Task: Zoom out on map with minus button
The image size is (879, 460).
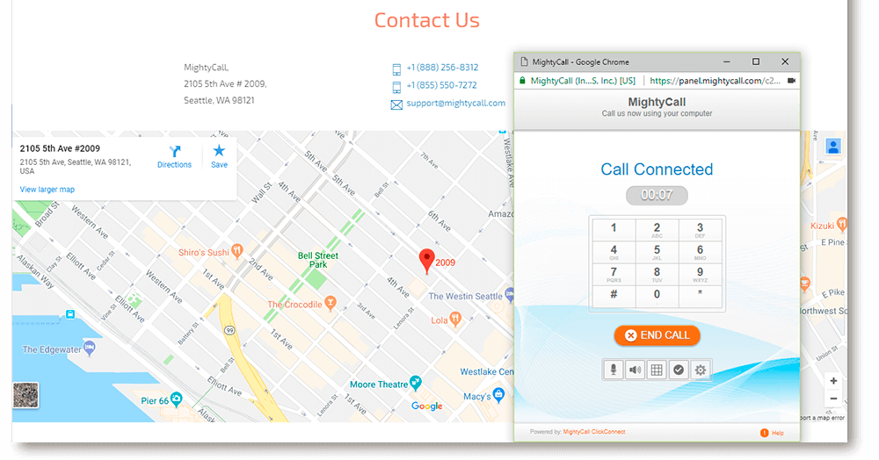Action: pos(833,399)
